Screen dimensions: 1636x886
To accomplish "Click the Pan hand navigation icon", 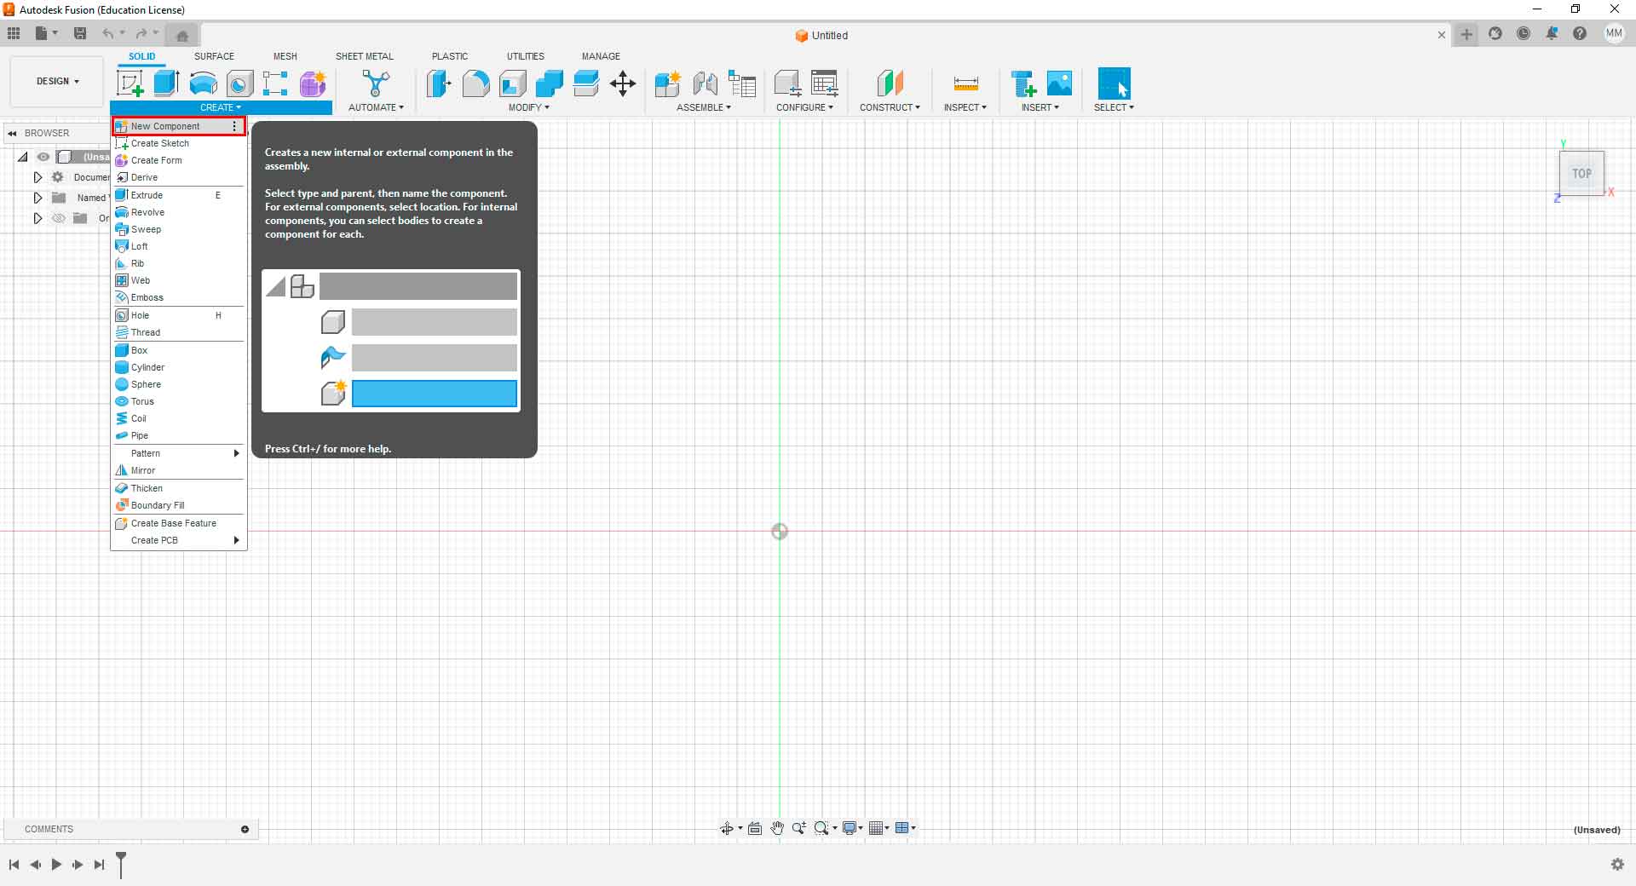I will tap(777, 828).
